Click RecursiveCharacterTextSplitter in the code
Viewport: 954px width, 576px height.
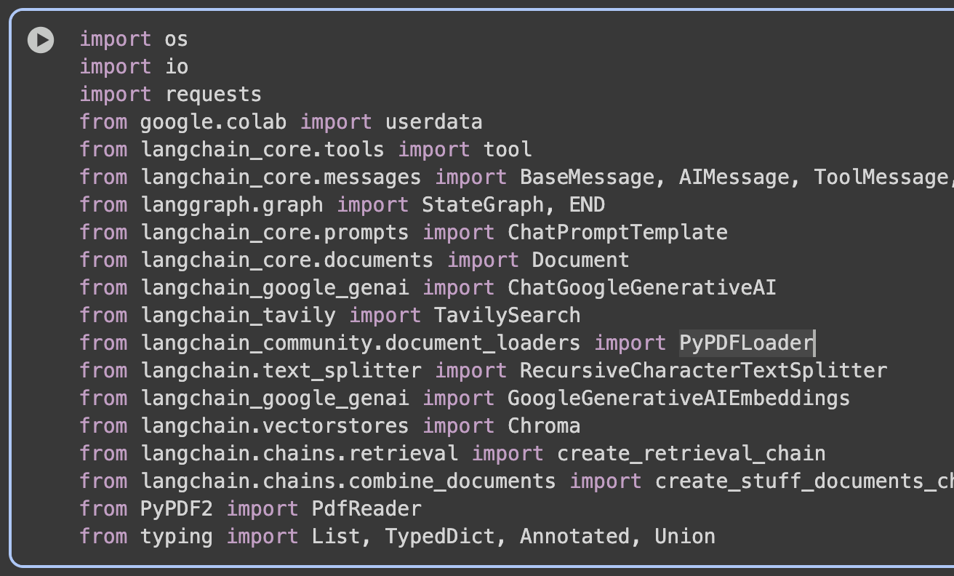(703, 370)
